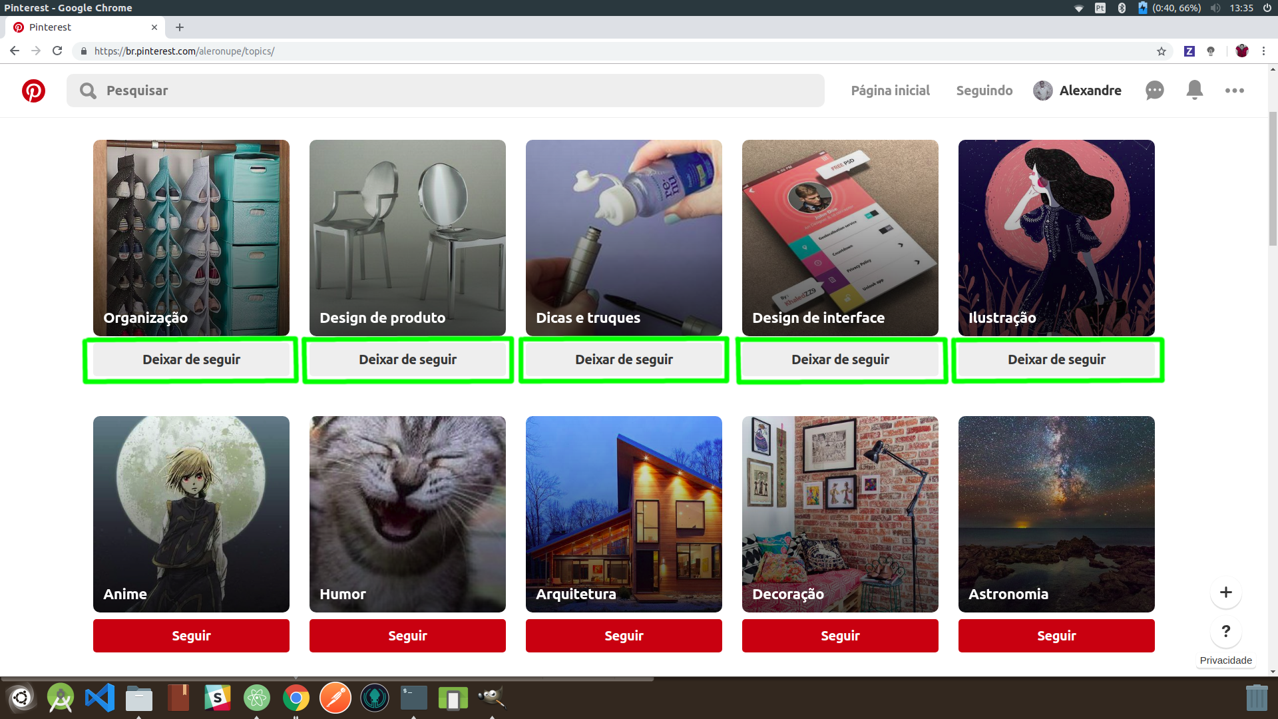
Task: Unfollow the Organização topic
Action: 191,359
